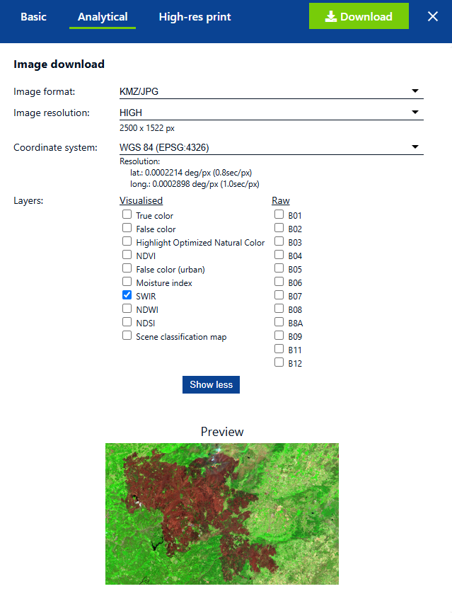Open the High-res print tab
The height and width of the screenshot is (613, 452).
pyautogui.click(x=195, y=16)
